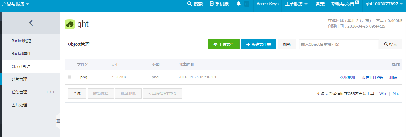Click the 类型 column header

pyautogui.click(x=156, y=65)
